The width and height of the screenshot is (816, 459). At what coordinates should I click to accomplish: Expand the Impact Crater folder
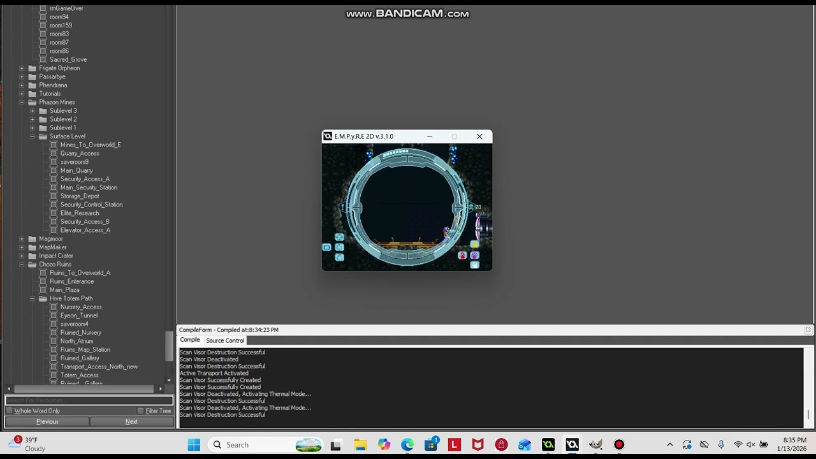(x=22, y=256)
